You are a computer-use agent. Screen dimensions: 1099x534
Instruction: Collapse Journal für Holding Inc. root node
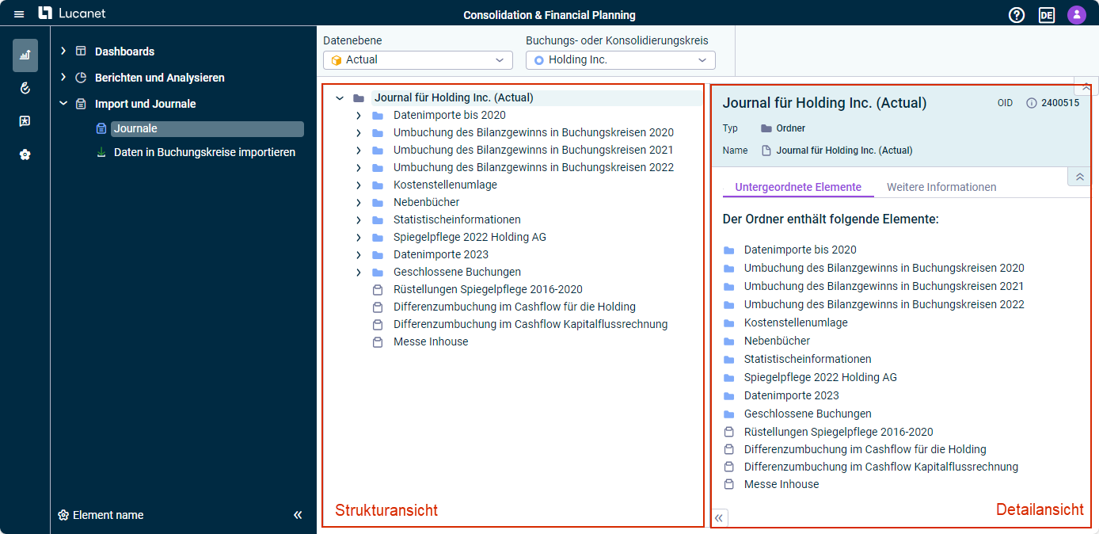340,98
